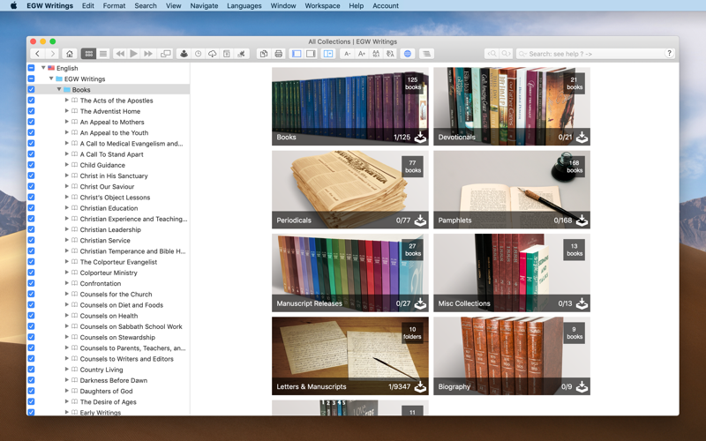This screenshot has height=441, width=706.
Task: Open the Languages menu
Action: [x=244, y=6]
